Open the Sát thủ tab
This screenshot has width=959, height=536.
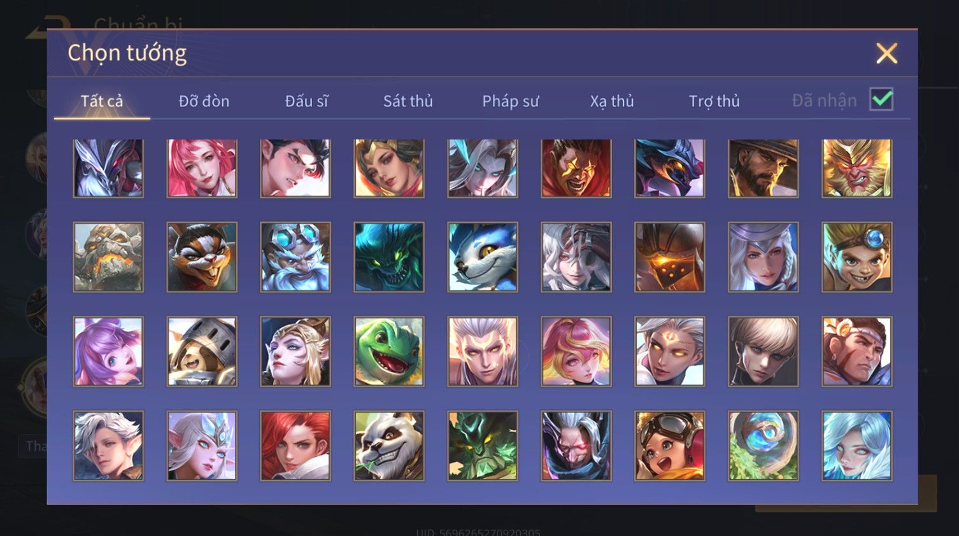[x=408, y=101]
